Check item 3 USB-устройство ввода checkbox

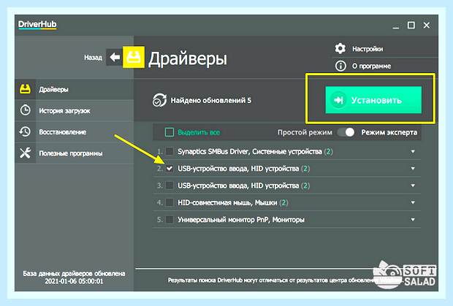tap(170, 185)
